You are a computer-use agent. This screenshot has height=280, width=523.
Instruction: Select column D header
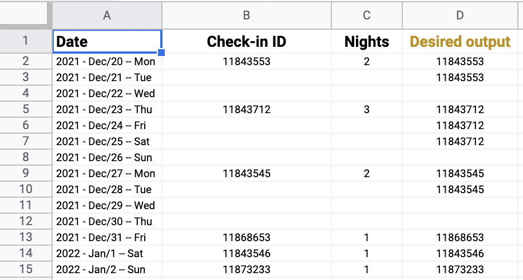460,15
